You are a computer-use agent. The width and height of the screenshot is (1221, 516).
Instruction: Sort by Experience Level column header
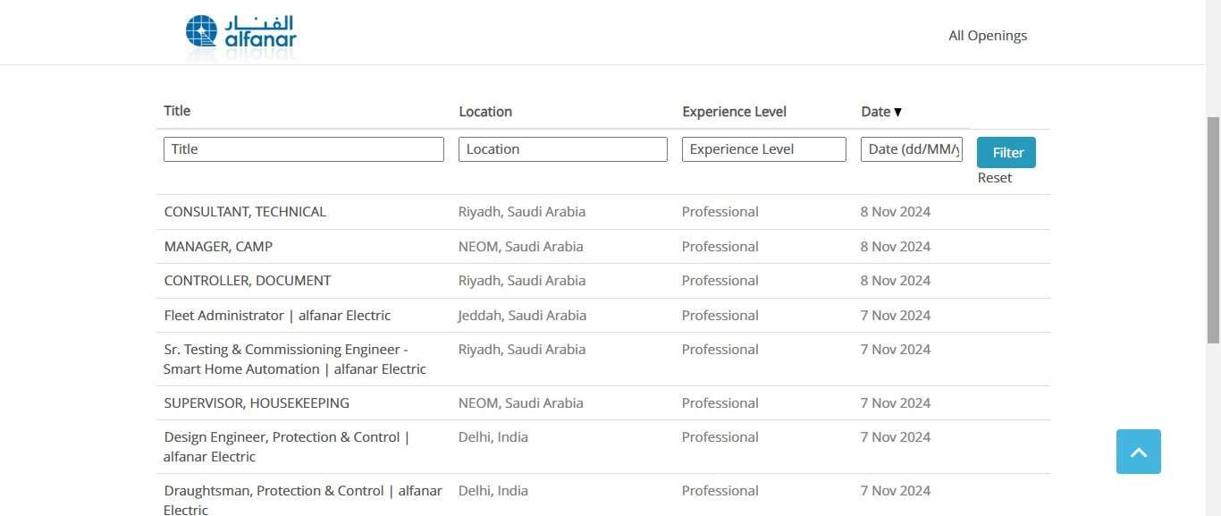735,112
